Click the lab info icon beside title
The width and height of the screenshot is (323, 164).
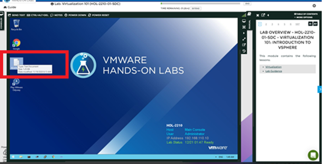[x=52, y=4]
